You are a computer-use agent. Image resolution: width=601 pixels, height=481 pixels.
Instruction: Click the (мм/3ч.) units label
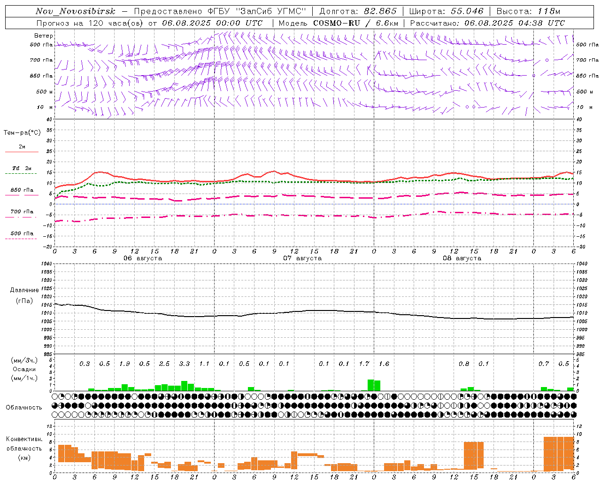coord(24,360)
